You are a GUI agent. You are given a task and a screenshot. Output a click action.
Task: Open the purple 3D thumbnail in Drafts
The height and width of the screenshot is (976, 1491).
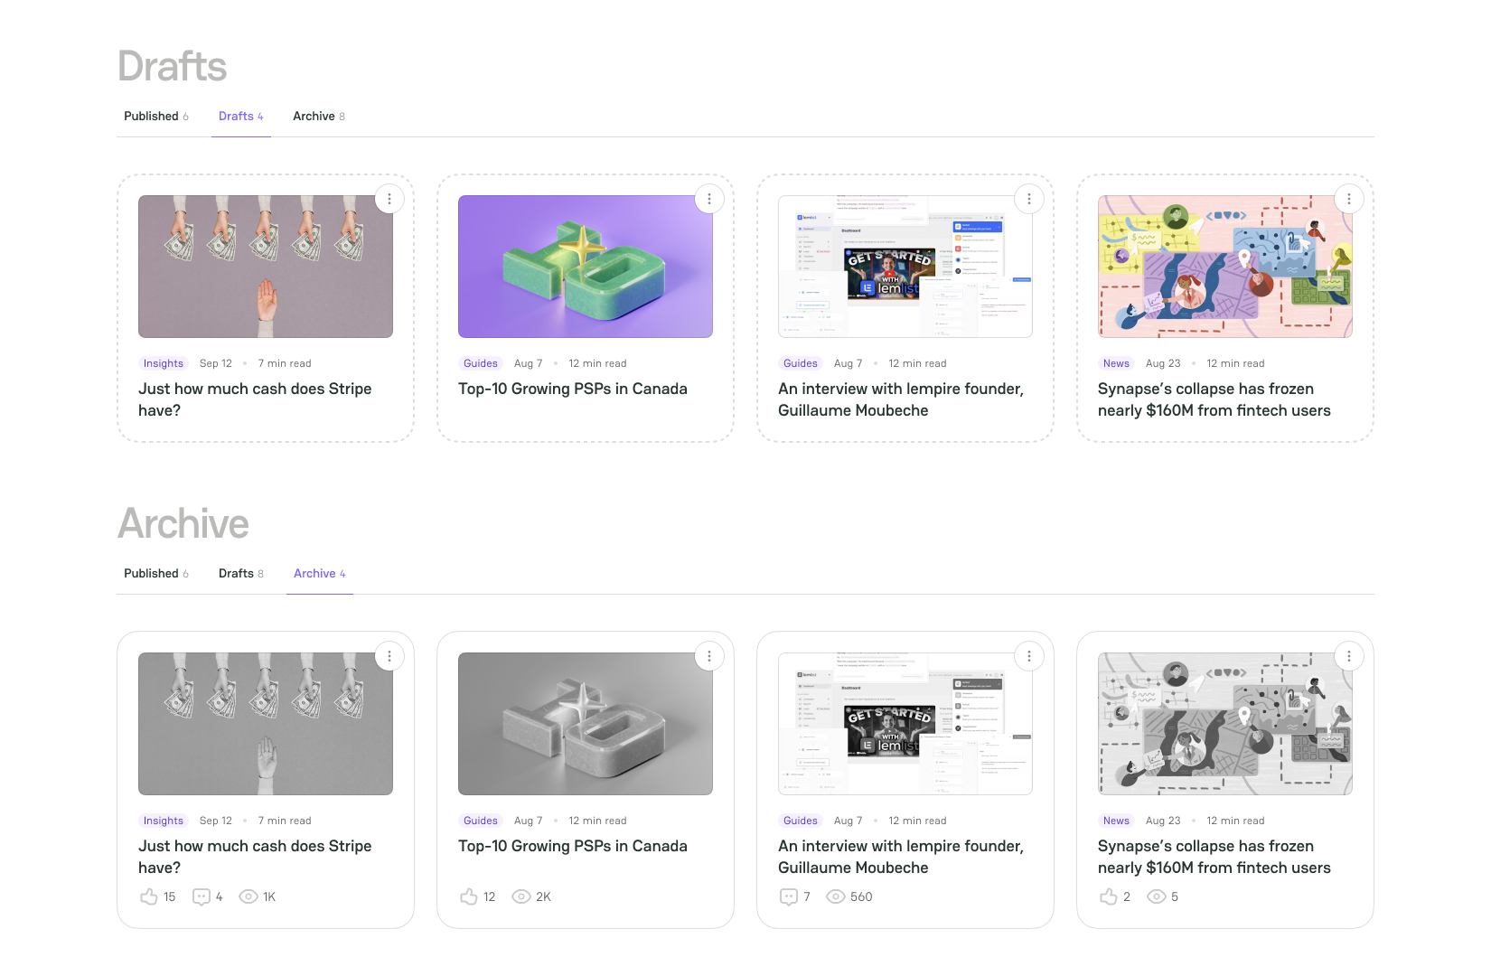[x=586, y=267]
